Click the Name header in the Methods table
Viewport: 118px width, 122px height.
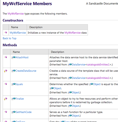pos(16,52)
